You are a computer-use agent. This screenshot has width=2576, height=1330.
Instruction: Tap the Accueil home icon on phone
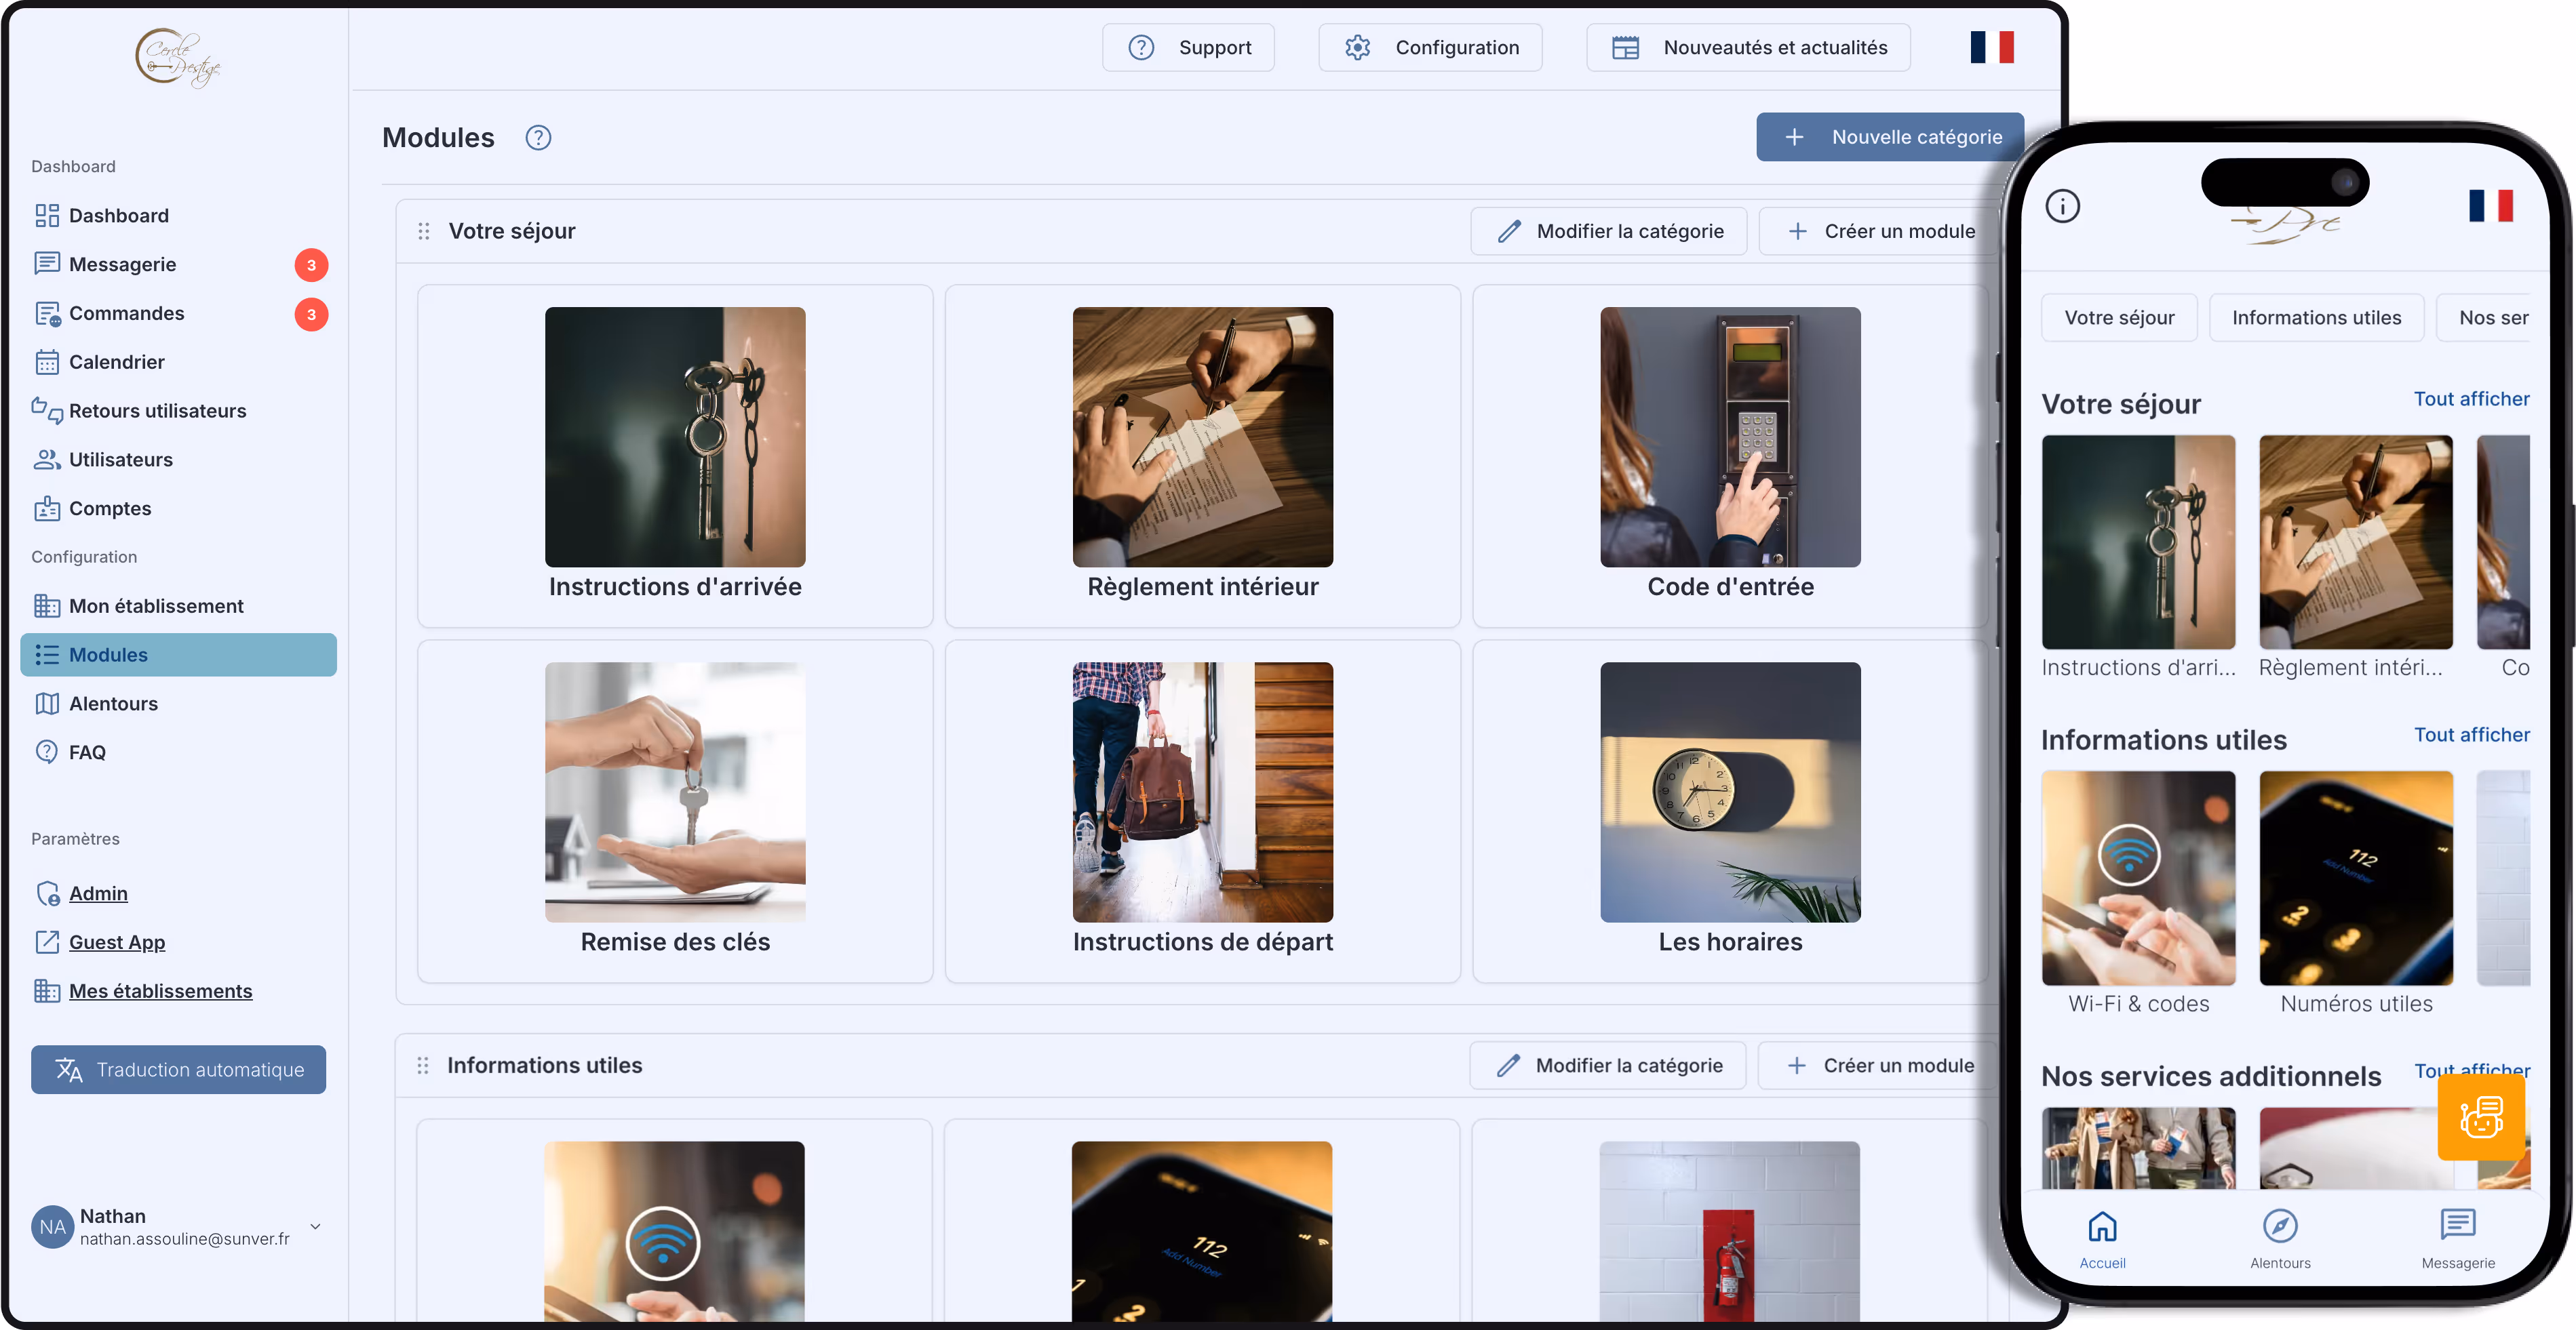point(2102,1226)
